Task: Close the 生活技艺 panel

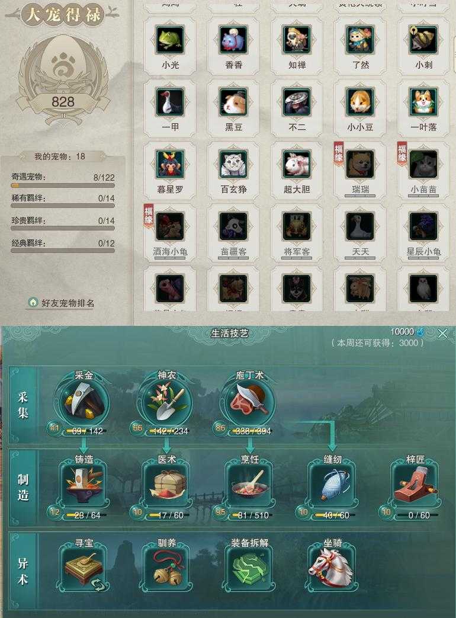Action: 442,334
